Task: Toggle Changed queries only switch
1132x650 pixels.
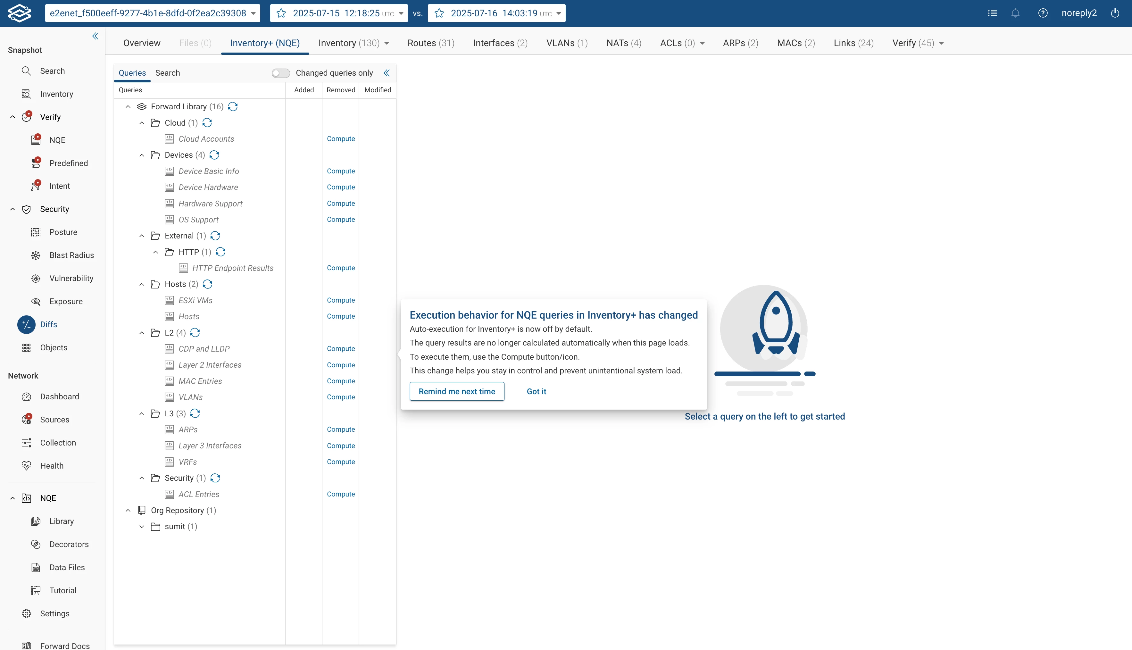Action: coord(280,73)
